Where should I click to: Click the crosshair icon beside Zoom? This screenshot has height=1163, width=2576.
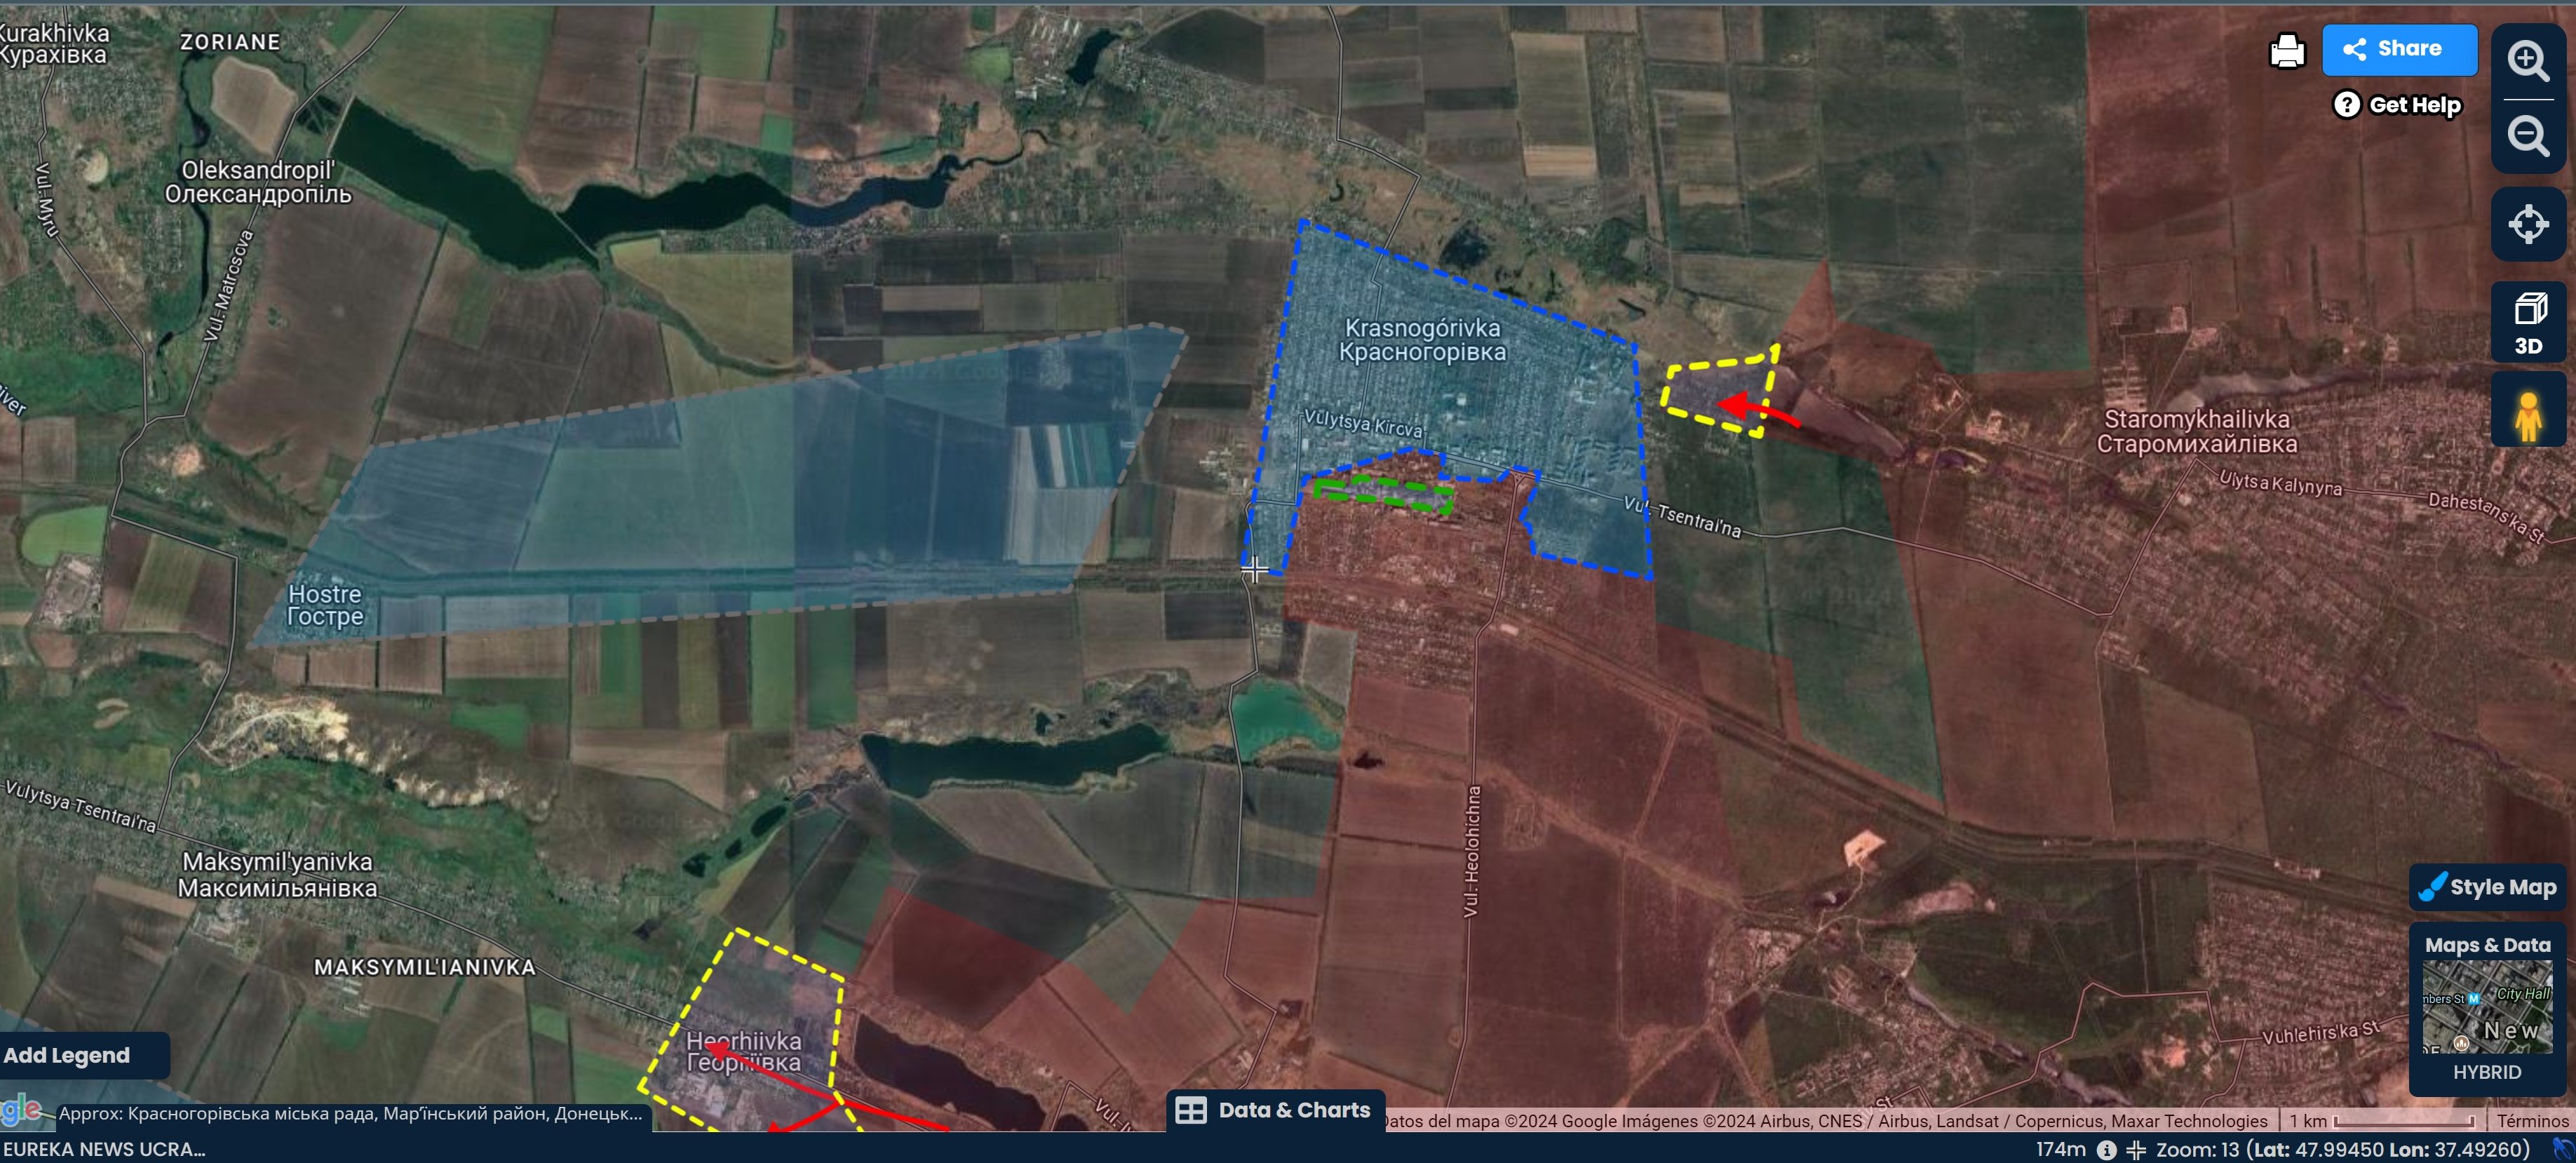[x=2136, y=1150]
